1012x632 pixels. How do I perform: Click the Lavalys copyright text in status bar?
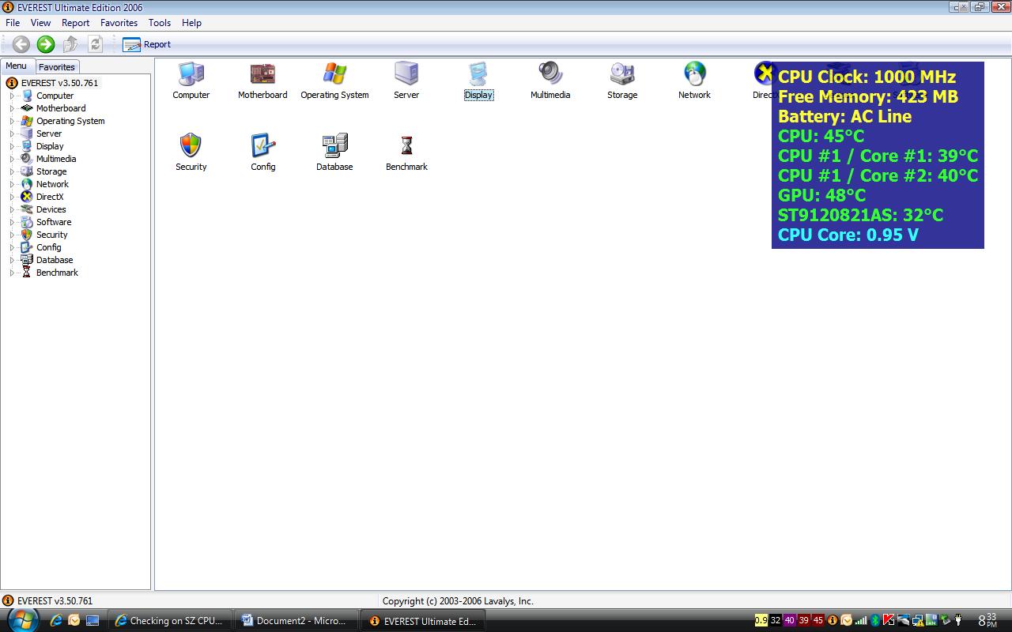point(458,601)
